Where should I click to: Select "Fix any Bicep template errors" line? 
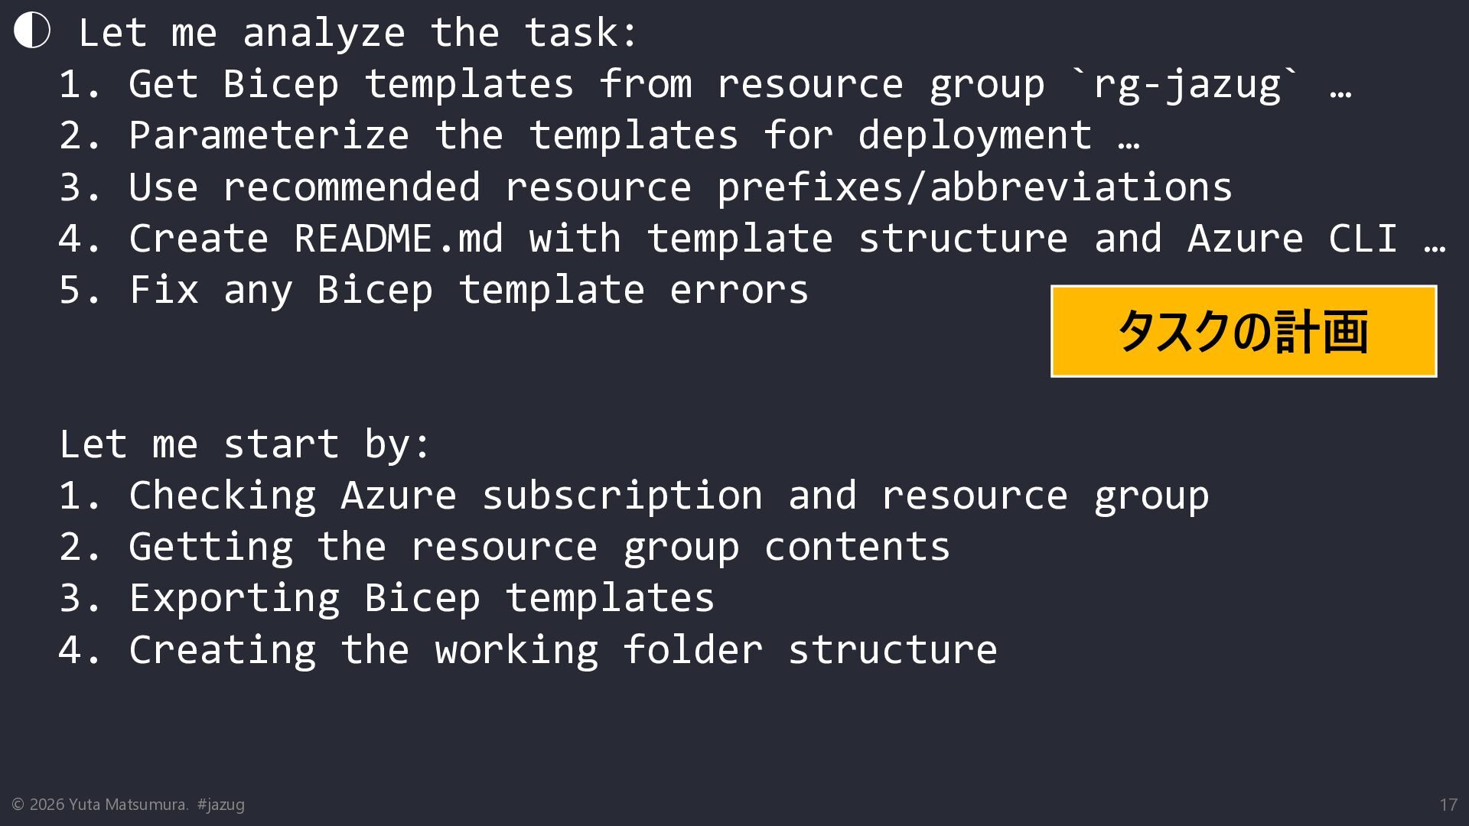click(x=468, y=290)
